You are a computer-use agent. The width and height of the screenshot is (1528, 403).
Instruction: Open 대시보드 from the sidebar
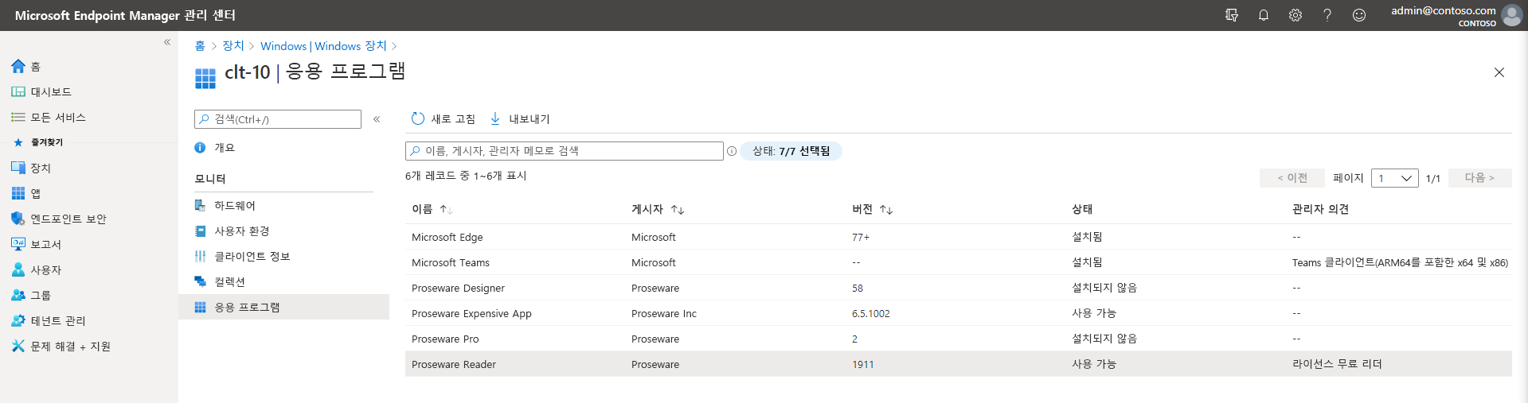pyautogui.click(x=51, y=92)
